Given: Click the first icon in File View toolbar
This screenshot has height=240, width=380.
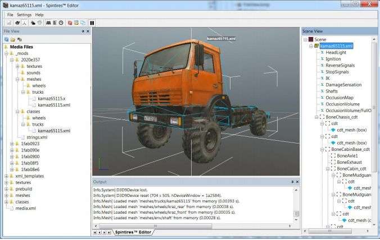Looking at the screenshot, I should 7,39.
